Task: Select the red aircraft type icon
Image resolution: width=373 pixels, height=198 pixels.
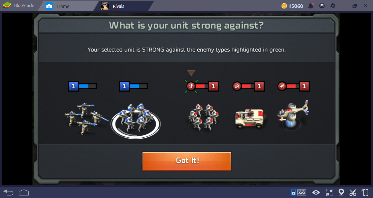Action: [x=282, y=86]
